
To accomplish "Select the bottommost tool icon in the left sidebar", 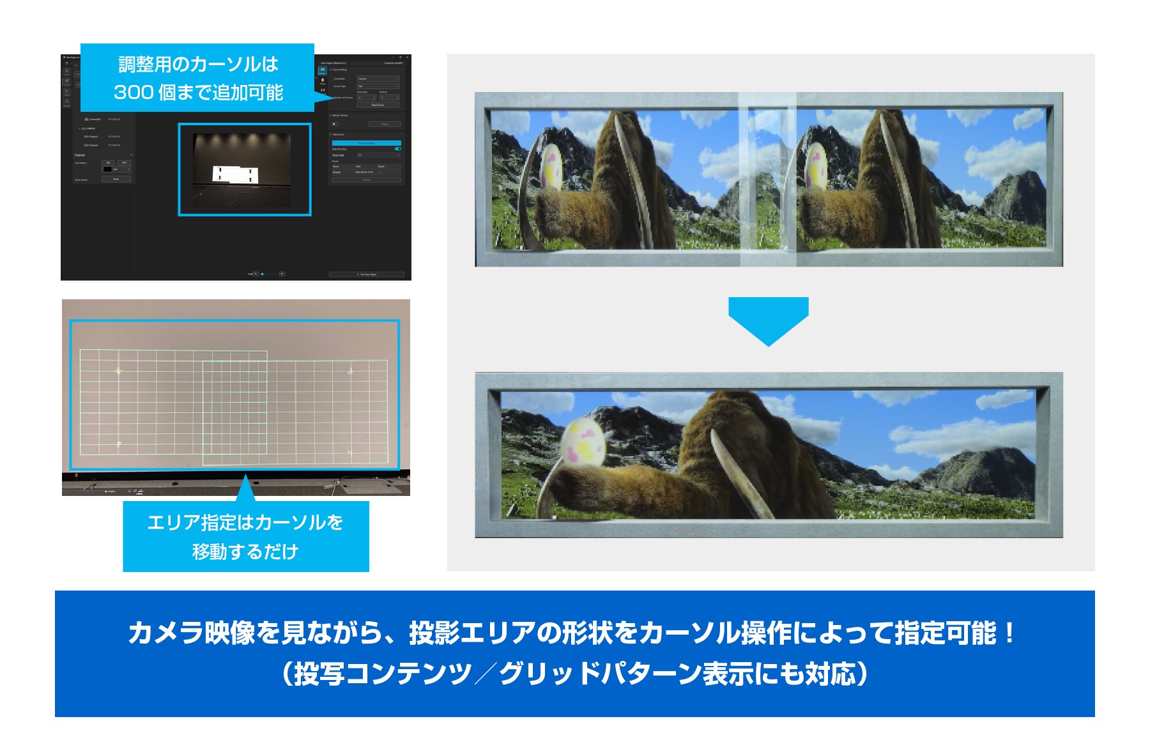I will point(66,101).
